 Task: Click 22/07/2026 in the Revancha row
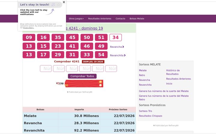pos(124,123)
